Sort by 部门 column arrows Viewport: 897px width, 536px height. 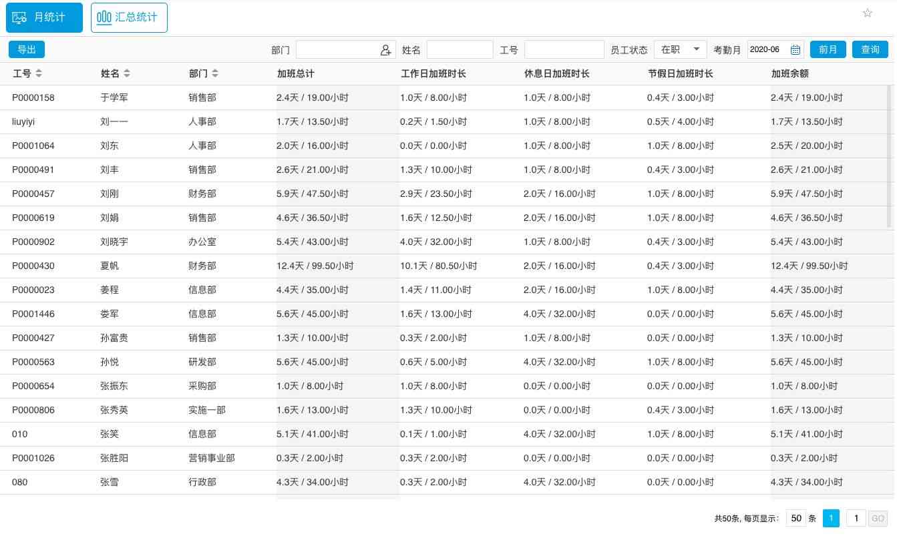(x=215, y=73)
